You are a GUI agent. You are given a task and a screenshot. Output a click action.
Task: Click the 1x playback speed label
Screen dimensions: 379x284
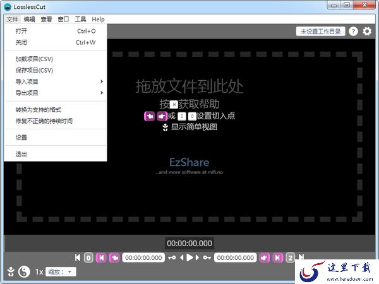click(x=39, y=272)
